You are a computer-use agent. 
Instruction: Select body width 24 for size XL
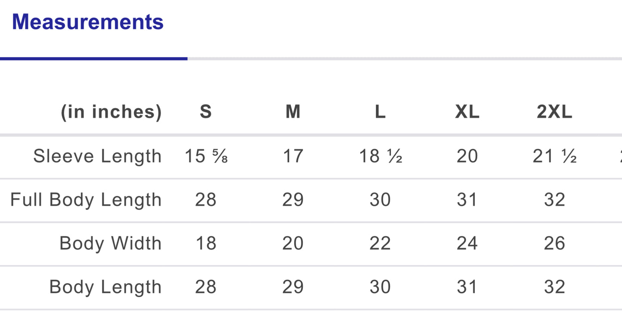[467, 243]
